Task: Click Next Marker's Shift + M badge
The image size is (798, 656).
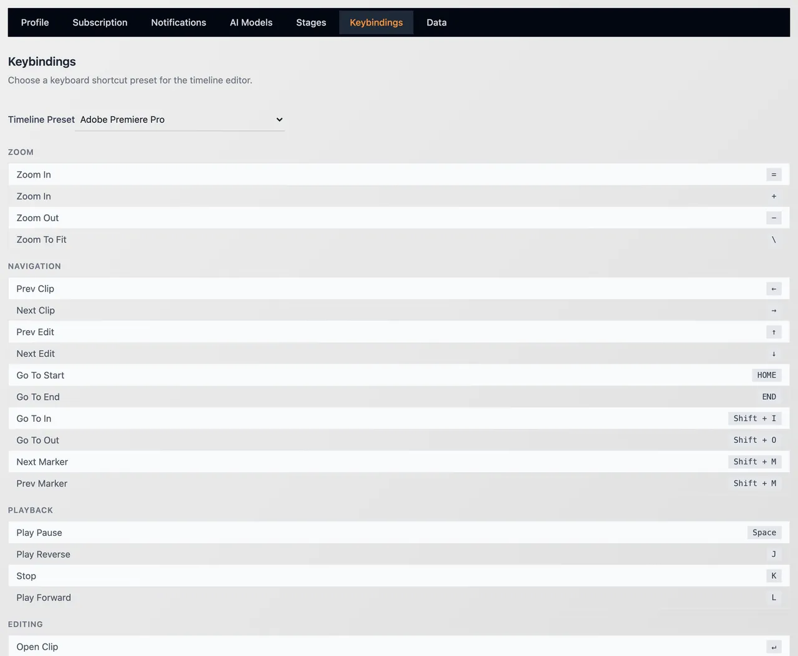Action: (754, 462)
